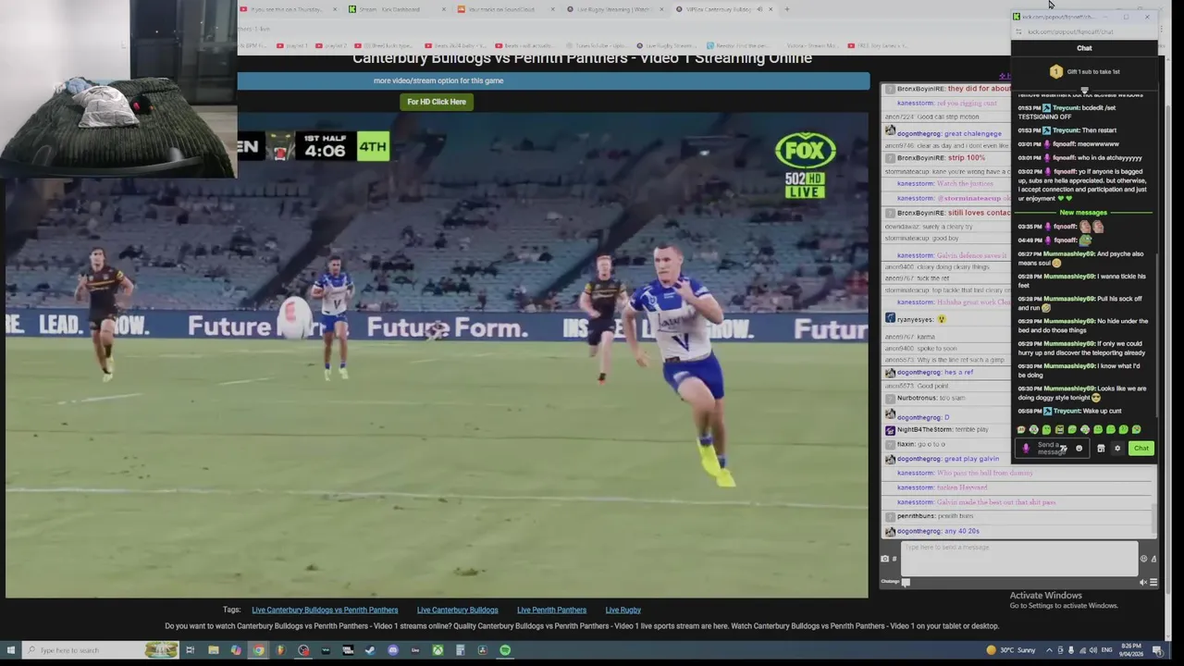Open a new browser tab with plus button
This screenshot has width=1184, height=666.
pos(786,9)
